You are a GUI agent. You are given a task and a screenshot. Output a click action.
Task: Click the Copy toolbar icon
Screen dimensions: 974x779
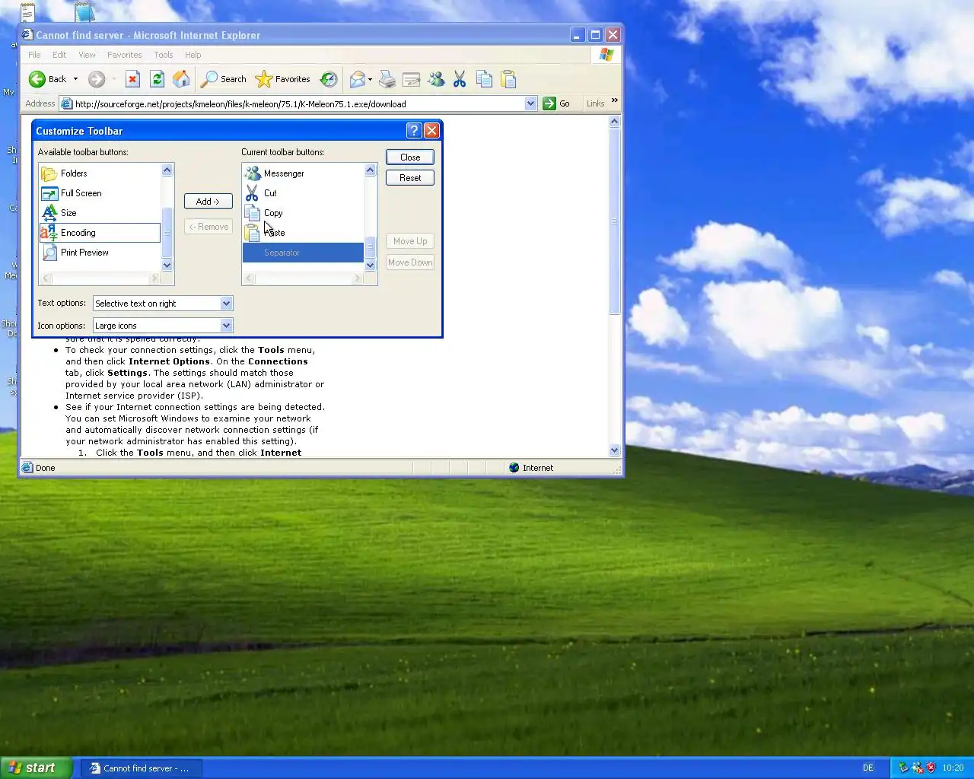(484, 79)
